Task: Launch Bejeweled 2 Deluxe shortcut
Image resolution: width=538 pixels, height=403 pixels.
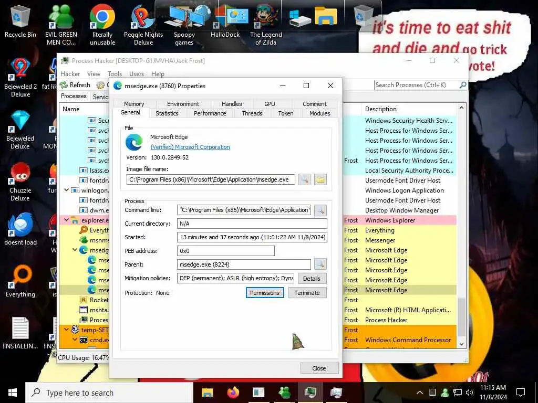Action: pyautogui.click(x=20, y=78)
